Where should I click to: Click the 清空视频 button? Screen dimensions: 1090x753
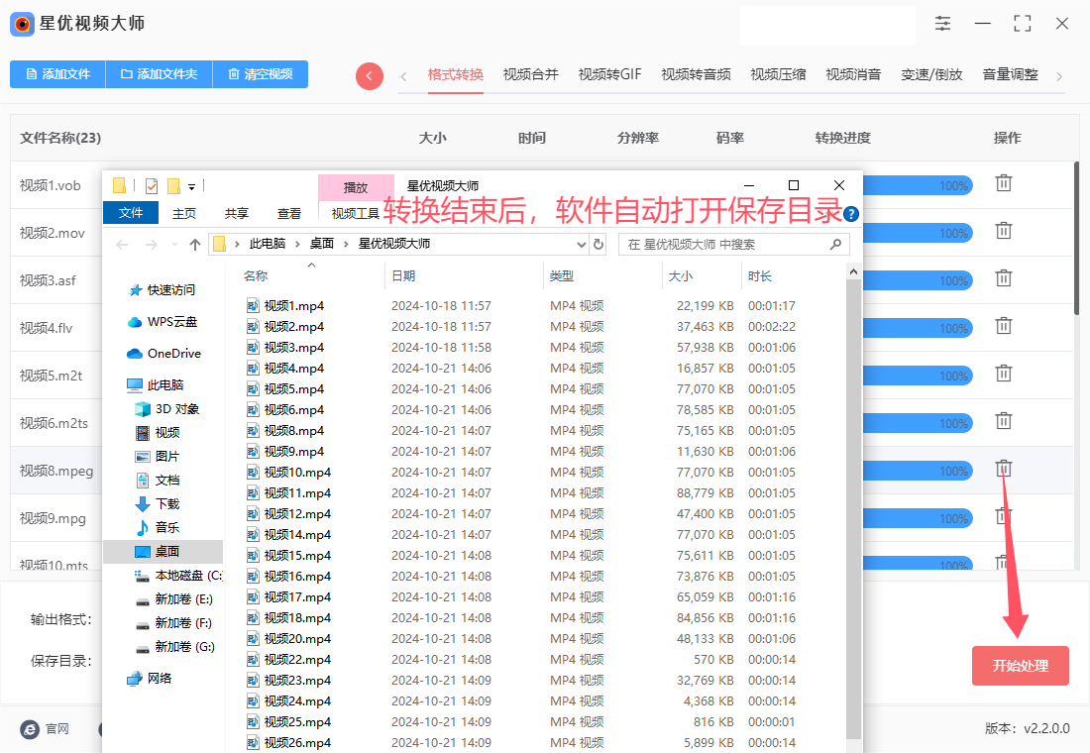tap(260, 73)
